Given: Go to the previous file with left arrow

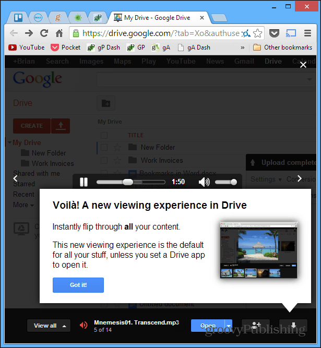Looking at the screenshot, I should [x=15, y=178].
